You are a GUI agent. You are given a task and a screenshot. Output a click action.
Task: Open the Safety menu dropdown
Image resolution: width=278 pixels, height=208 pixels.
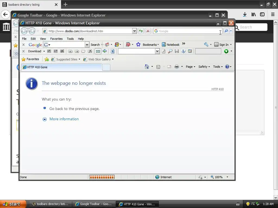[x=204, y=67]
